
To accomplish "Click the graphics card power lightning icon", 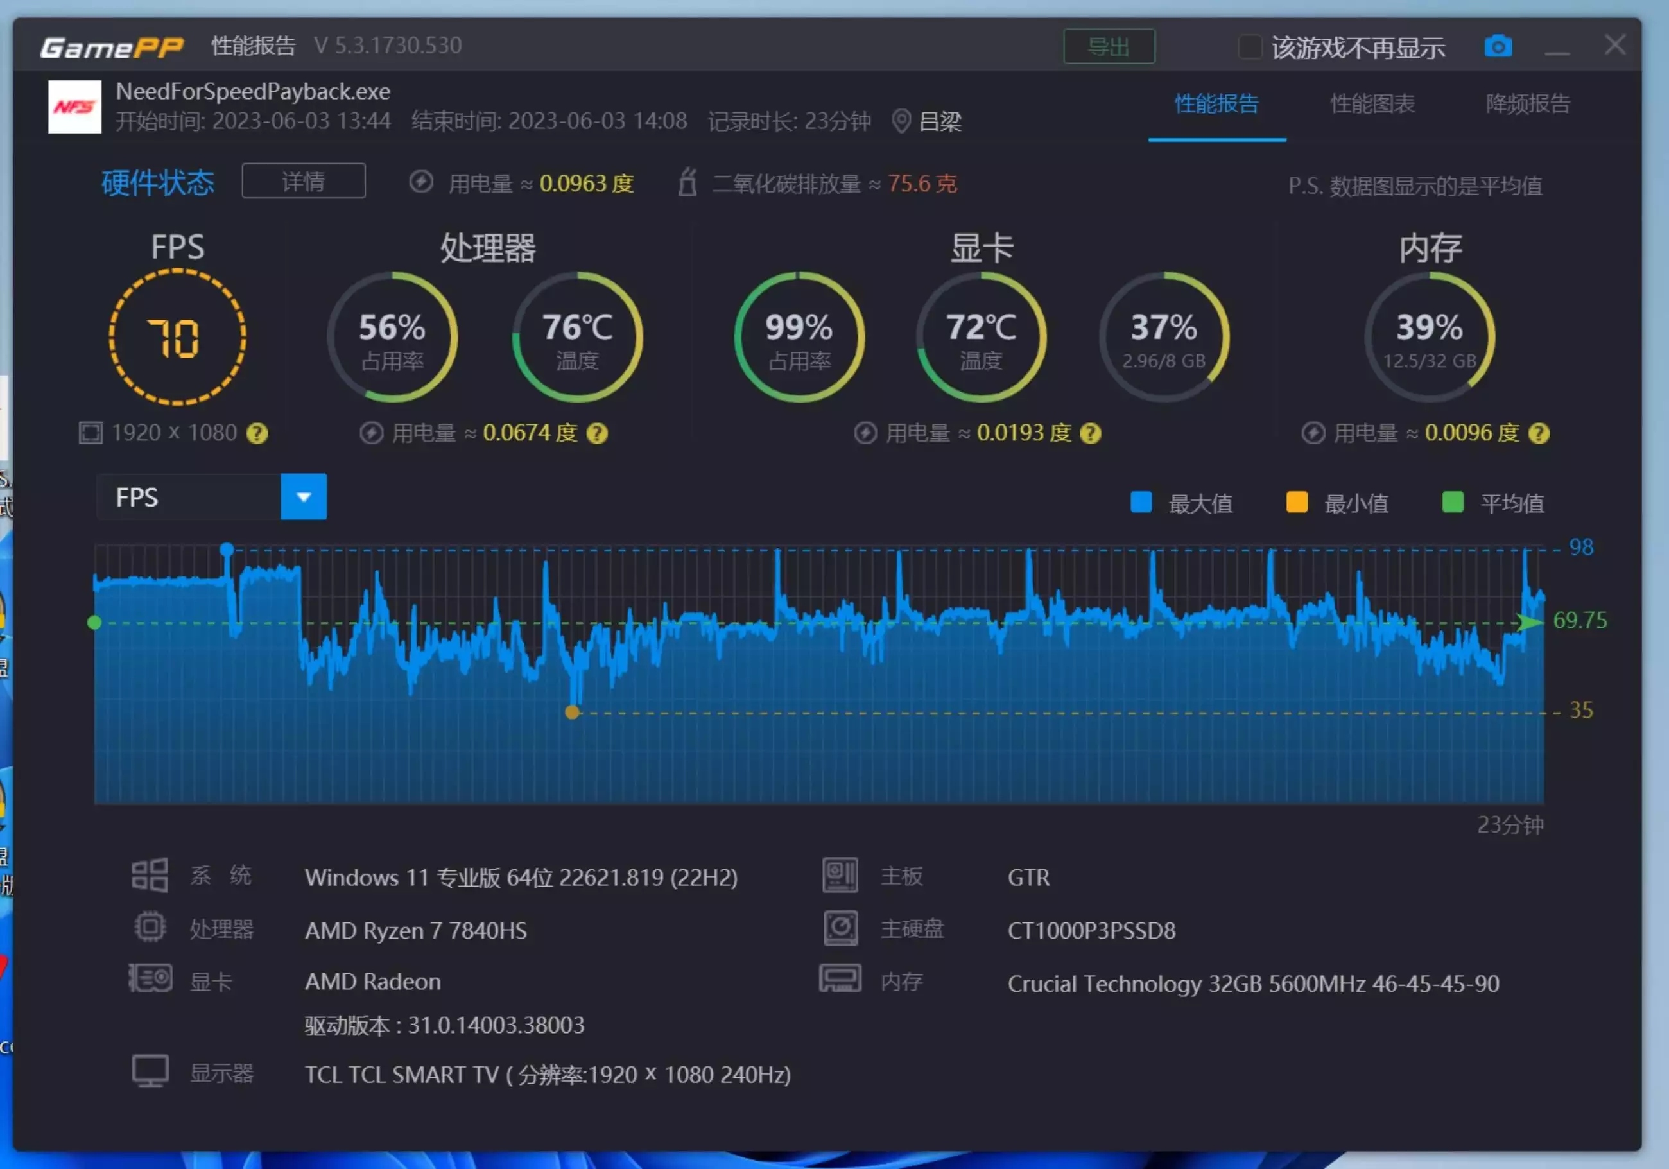I will [x=865, y=433].
